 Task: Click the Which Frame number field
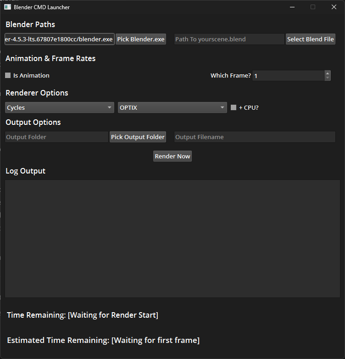(288, 76)
